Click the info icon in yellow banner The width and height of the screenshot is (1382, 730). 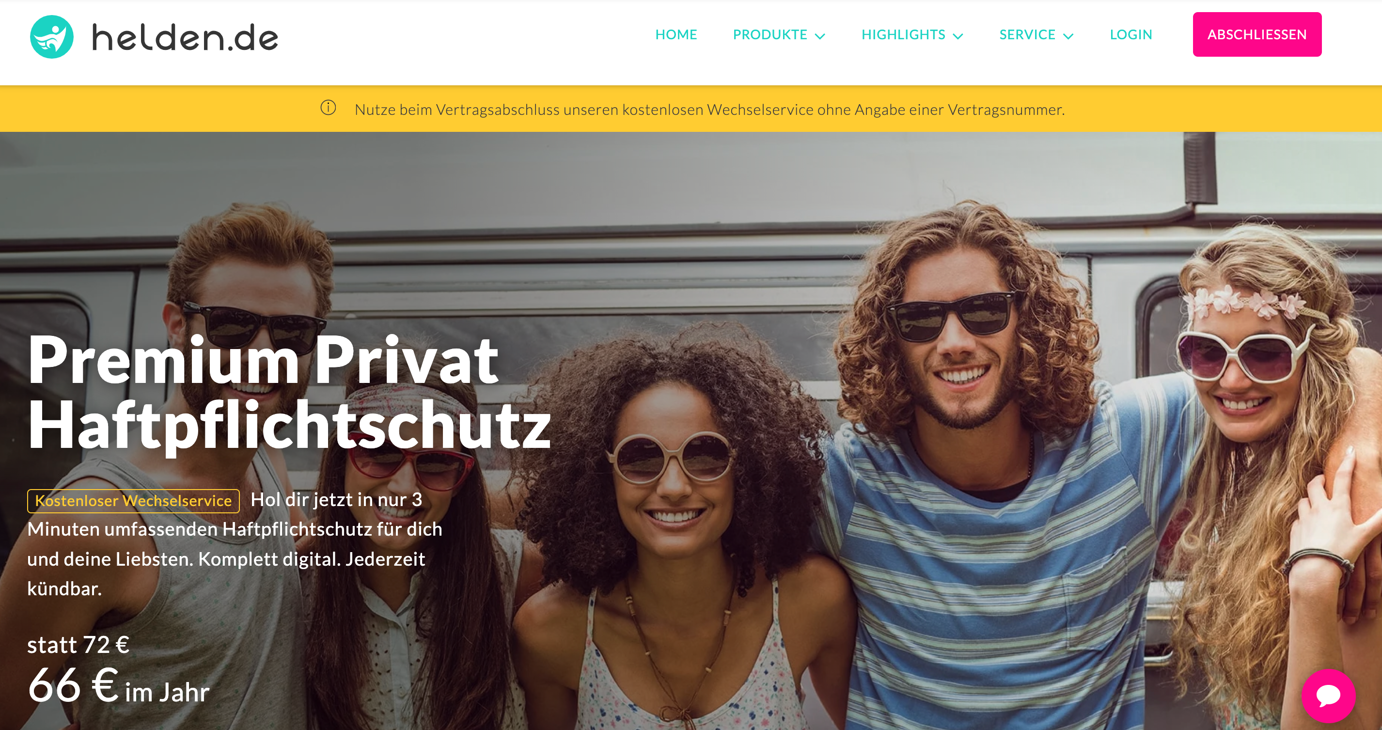(x=329, y=108)
